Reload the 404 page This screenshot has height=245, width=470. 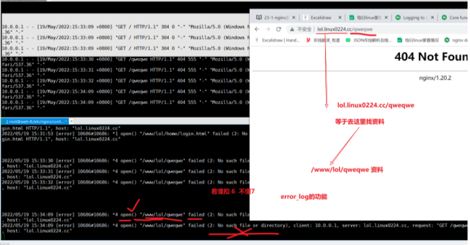[x=279, y=29]
